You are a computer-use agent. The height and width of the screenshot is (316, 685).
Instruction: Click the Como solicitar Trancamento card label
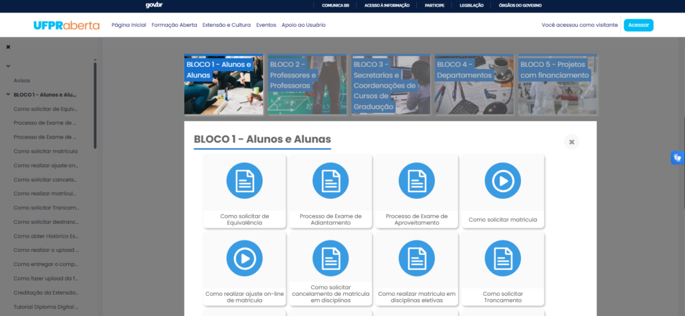click(x=503, y=297)
